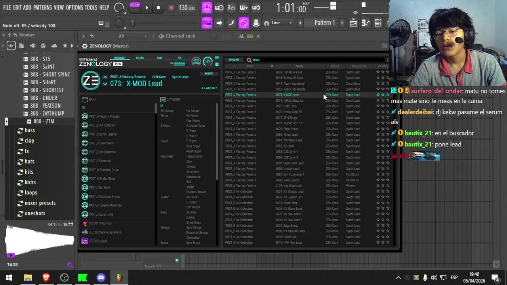Open the FILE menu
The image size is (507, 285).
pos(7,8)
